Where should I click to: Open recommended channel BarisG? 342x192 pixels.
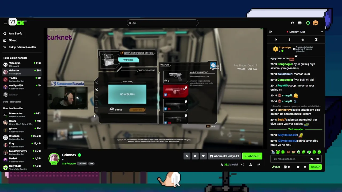click(x=22, y=160)
